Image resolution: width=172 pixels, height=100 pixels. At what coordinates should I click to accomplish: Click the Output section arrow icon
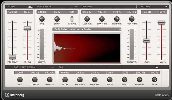click(166, 7)
